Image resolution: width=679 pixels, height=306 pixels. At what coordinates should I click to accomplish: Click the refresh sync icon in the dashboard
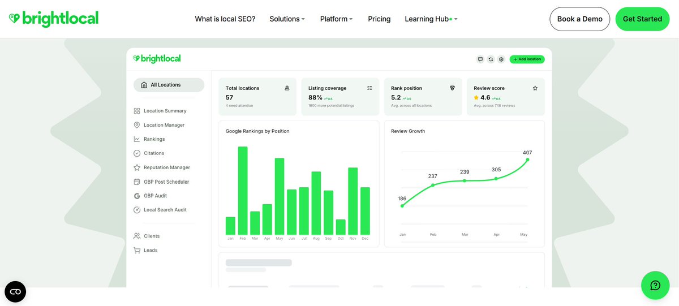pyautogui.click(x=491, y=59)
